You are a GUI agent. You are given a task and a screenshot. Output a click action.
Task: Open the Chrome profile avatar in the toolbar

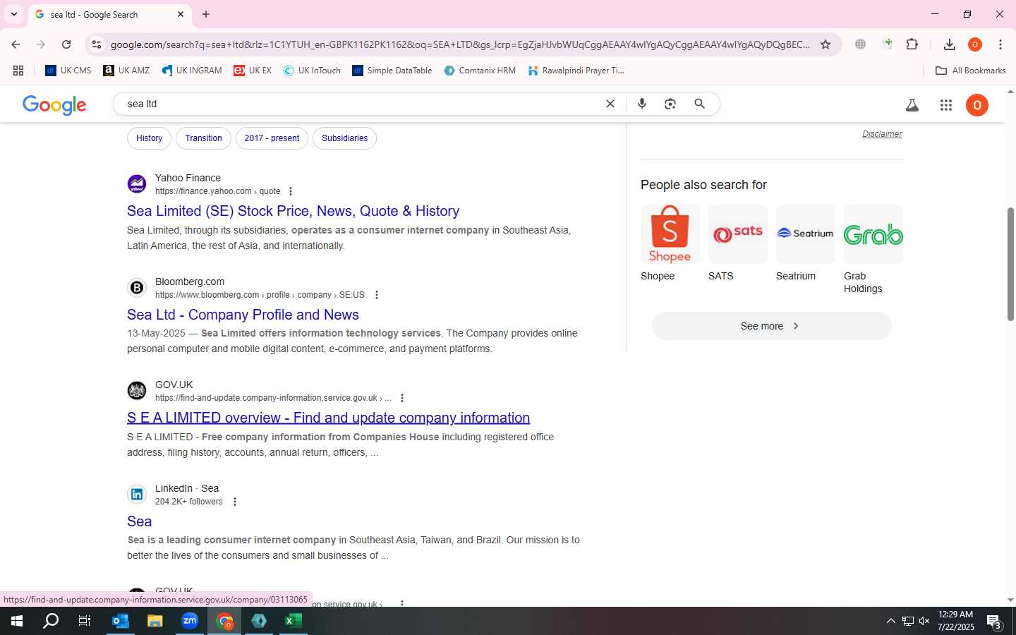click(975, 44)
